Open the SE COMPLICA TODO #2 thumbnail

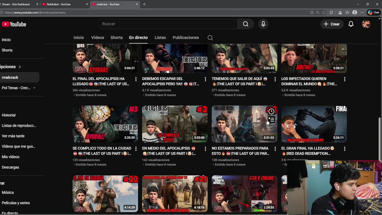coord(175,124)
